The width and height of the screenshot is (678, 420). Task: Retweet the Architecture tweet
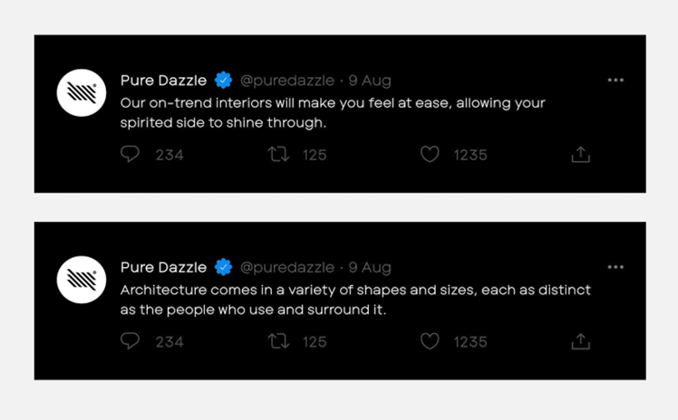point(278,340)
